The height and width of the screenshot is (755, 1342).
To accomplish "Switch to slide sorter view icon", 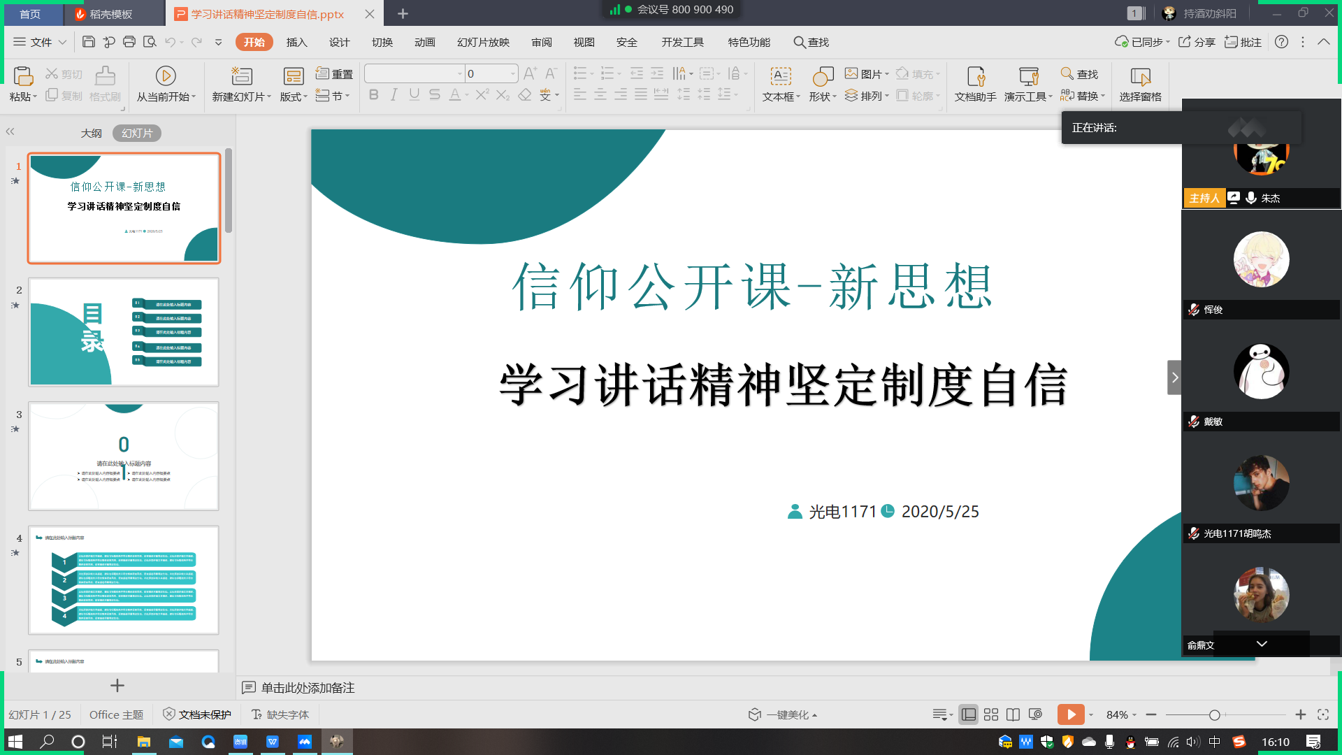I will pyautogui.click(x=990, y=714).
